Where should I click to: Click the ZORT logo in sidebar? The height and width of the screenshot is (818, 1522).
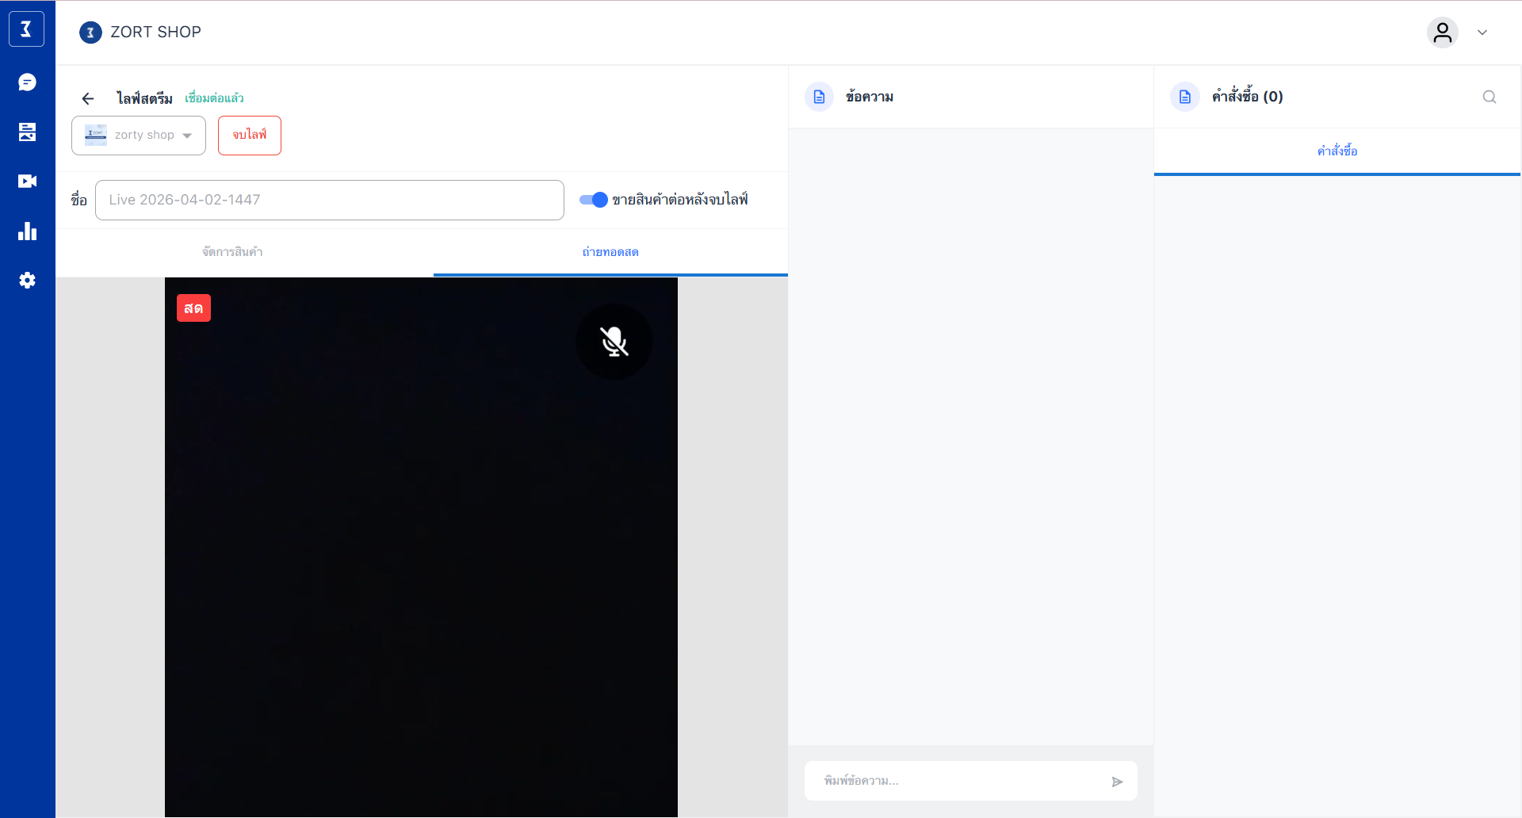26,29
